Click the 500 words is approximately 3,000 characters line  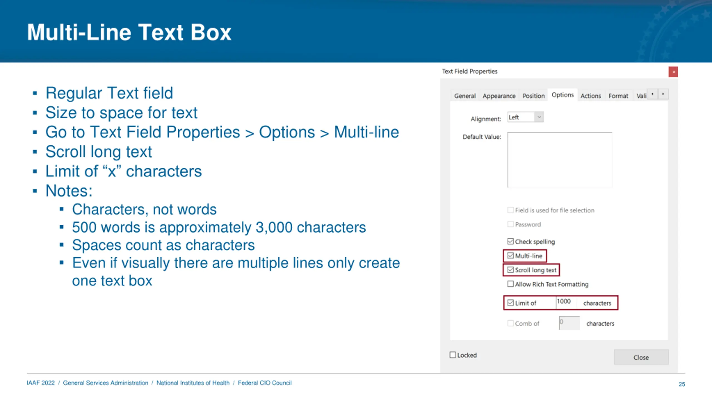(219, 227)
